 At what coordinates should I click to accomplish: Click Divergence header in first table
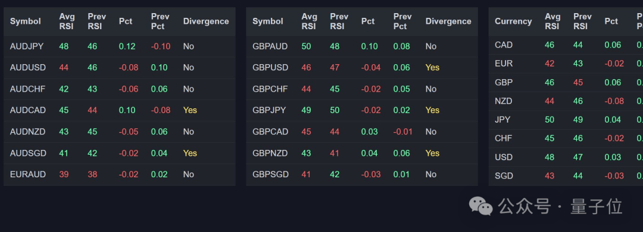tap(206, 21)
